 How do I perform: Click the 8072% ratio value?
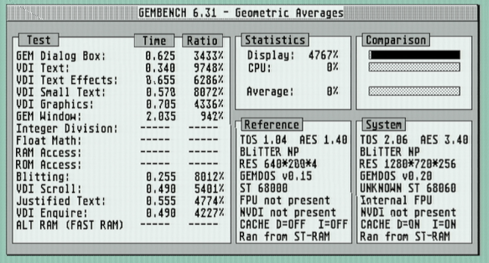(208, 92)
